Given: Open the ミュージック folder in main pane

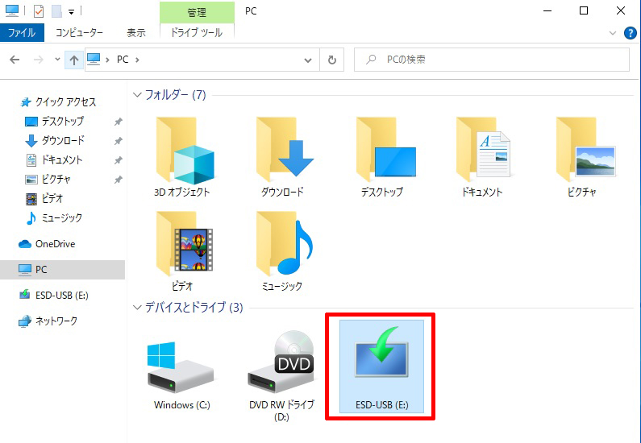Looking at the screenshot, I should tap(282, 251).
